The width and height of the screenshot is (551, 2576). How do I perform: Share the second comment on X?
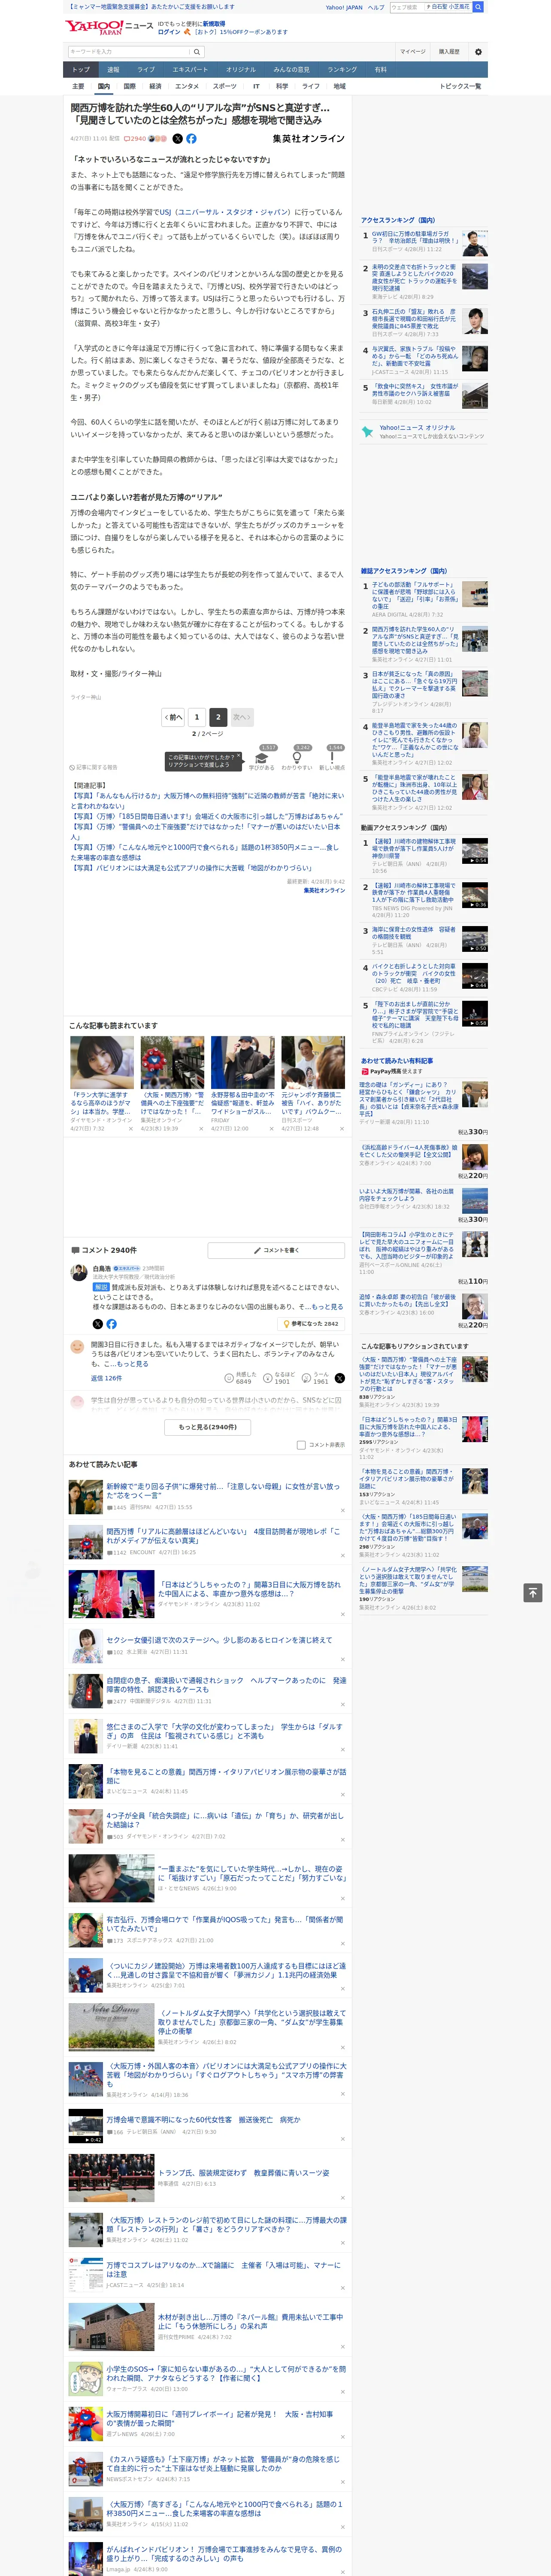coord(340,1378)
